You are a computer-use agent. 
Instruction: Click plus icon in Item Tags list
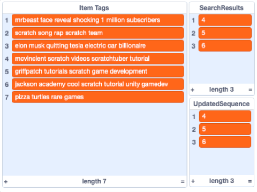coord(6,182)
